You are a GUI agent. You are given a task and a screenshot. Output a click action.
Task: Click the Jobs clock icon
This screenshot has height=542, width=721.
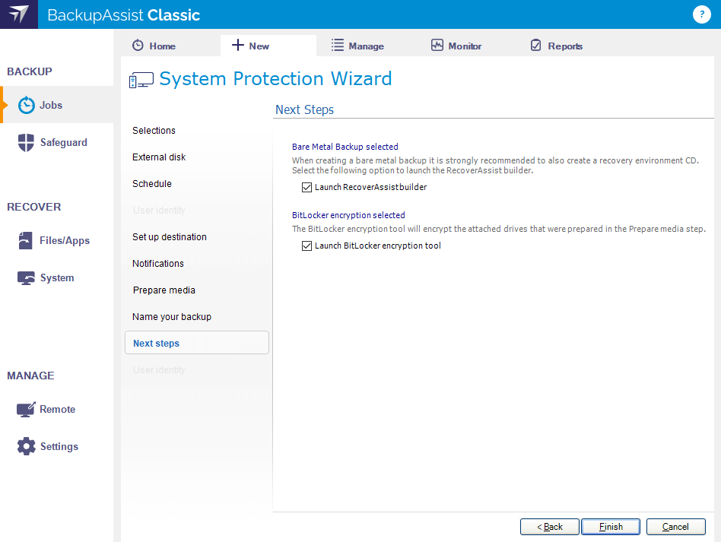point(26,105)
